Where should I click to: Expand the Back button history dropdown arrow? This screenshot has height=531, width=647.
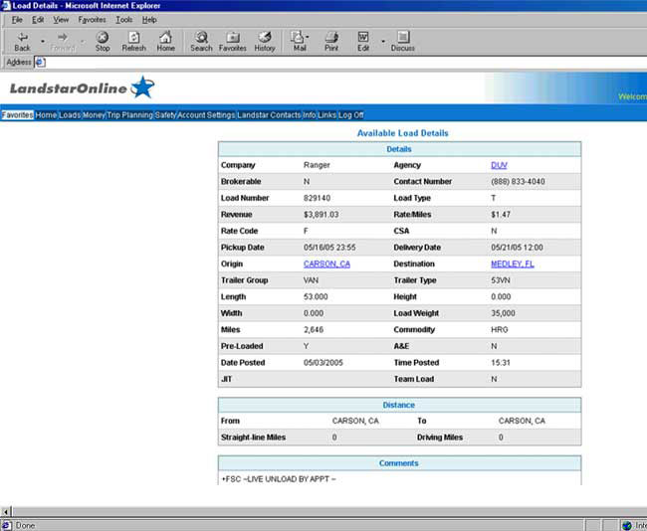pyautogui.click(x=43, y=41)
